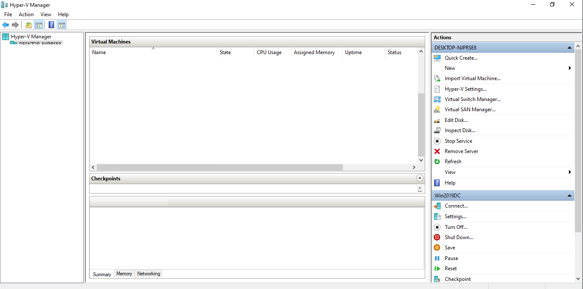Sort by the Status column header
Screen dimensions: 583x289
point(401,52)
